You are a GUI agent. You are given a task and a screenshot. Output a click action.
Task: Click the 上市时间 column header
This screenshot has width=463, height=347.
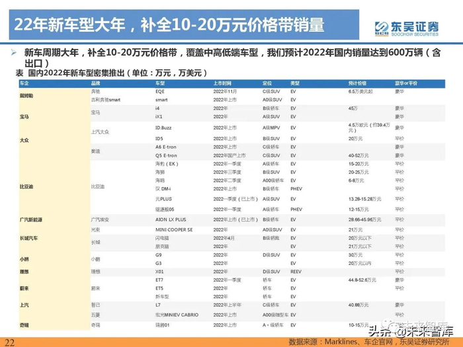tap(222, 83)
